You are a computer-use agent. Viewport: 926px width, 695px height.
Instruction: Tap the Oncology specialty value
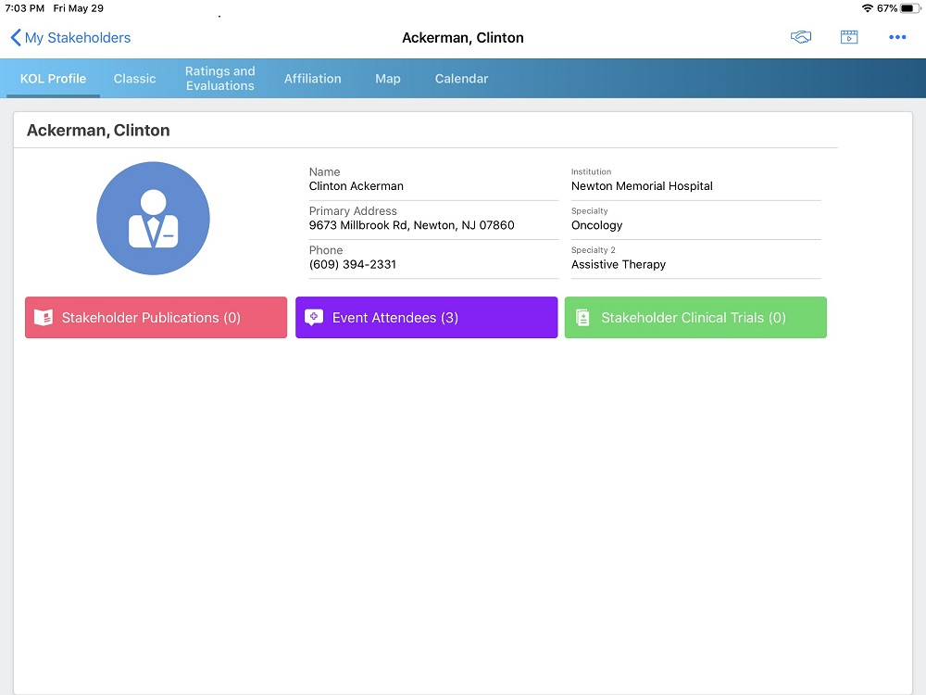tap(597, 225)
